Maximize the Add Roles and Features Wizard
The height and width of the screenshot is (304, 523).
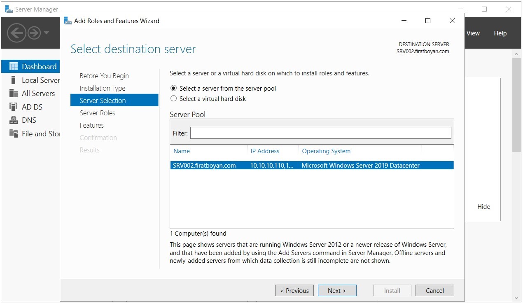(x=428, y=21)
